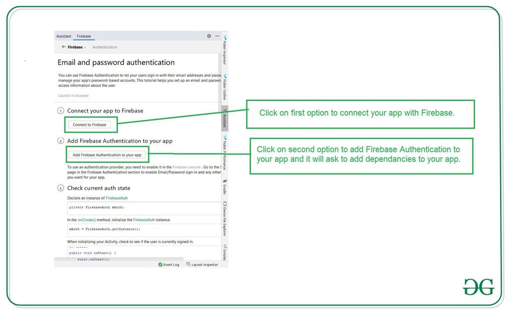
Task: Open the Flutter Inspector side tab
Action: 225,50
